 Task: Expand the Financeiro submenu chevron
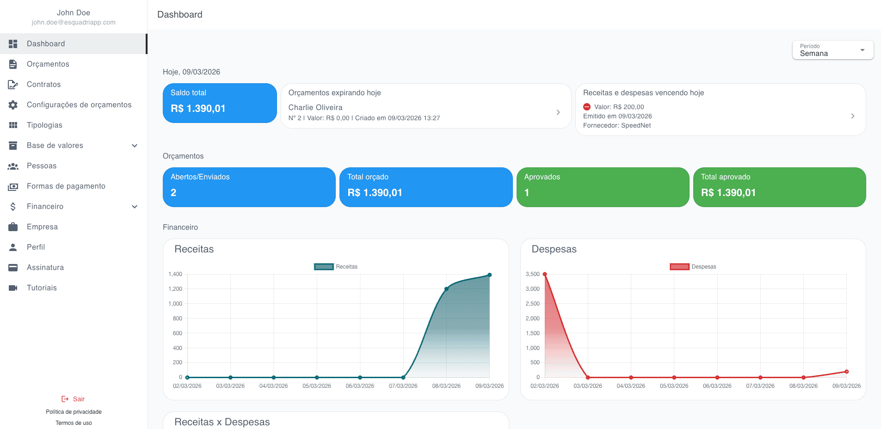pos(135,207)
